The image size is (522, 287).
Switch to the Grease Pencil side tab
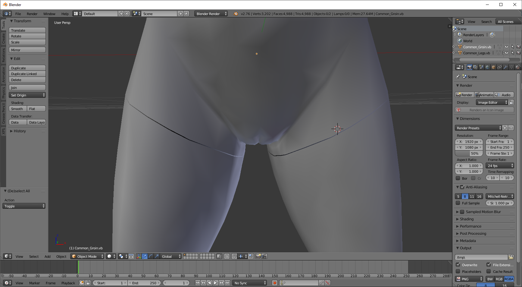pos(3,113)
